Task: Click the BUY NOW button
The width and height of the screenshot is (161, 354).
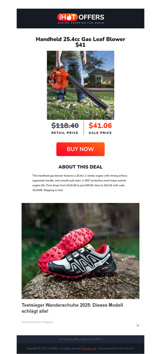Action: [x=80, y=149]
